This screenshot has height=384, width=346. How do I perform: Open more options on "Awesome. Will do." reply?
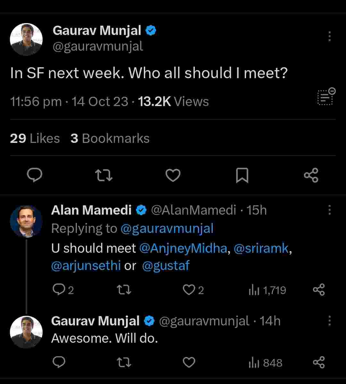(329, 321)
